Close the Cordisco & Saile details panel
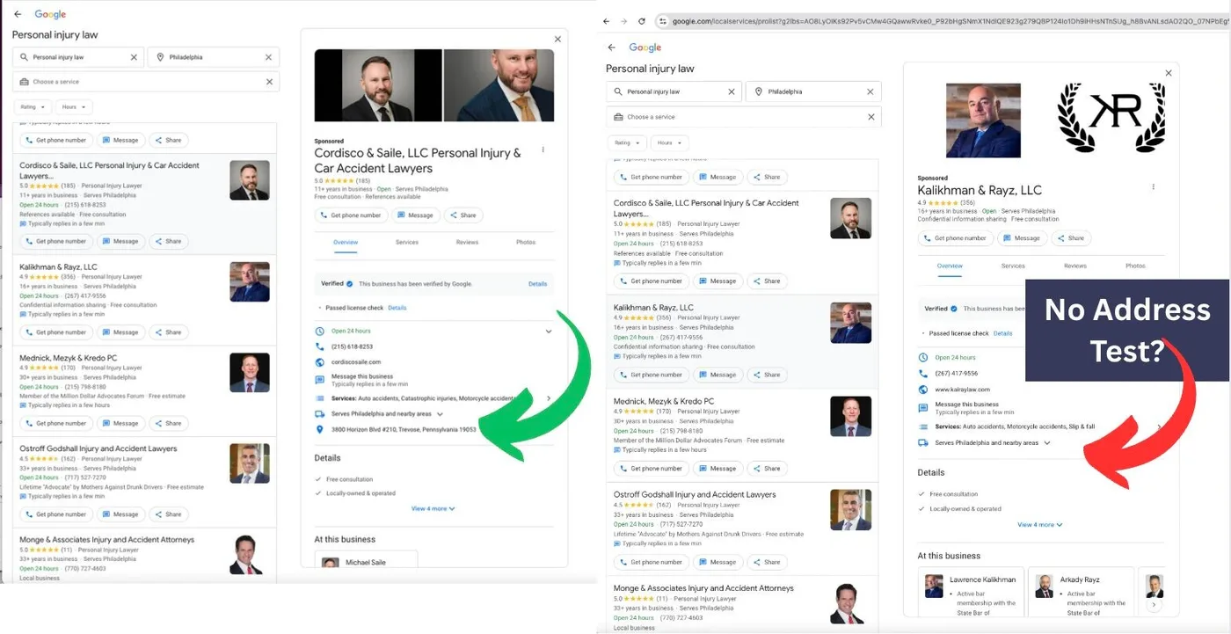 tap(557, 39)
